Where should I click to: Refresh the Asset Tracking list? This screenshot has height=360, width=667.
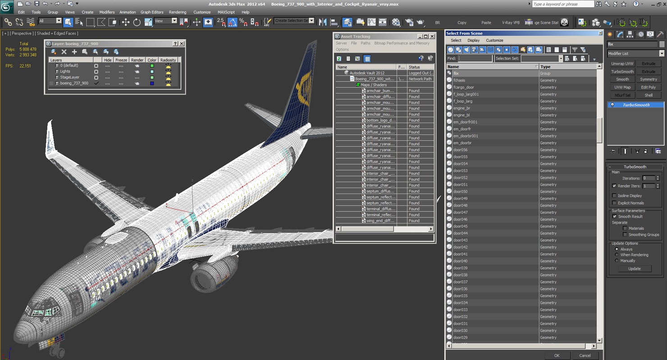click(339, 58)
